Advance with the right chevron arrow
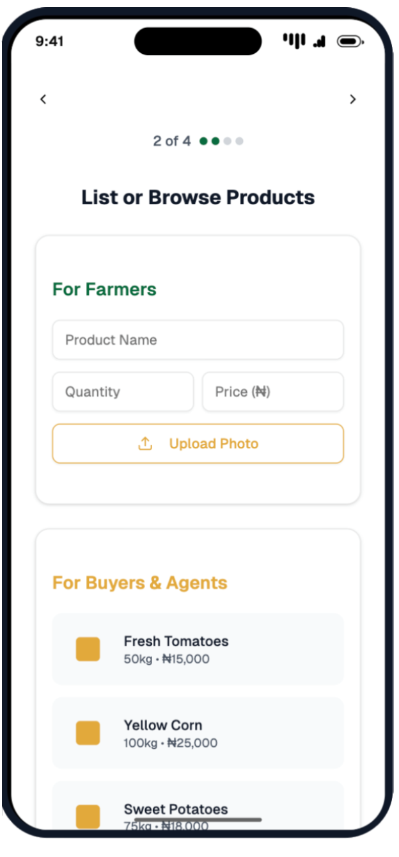 click(353, 99)
